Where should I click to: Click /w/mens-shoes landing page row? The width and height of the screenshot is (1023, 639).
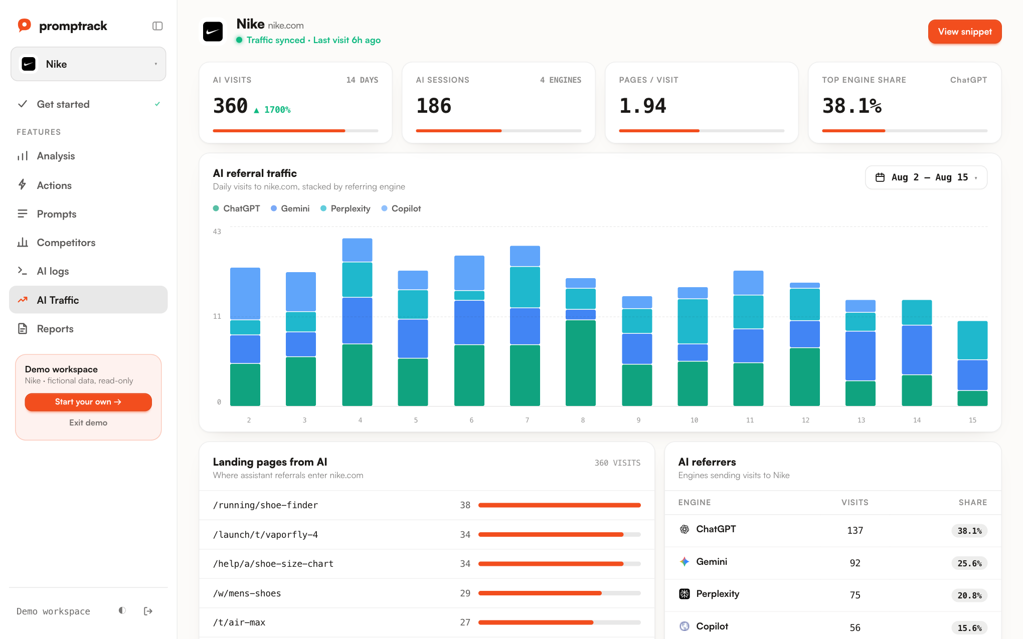(427, 593)
